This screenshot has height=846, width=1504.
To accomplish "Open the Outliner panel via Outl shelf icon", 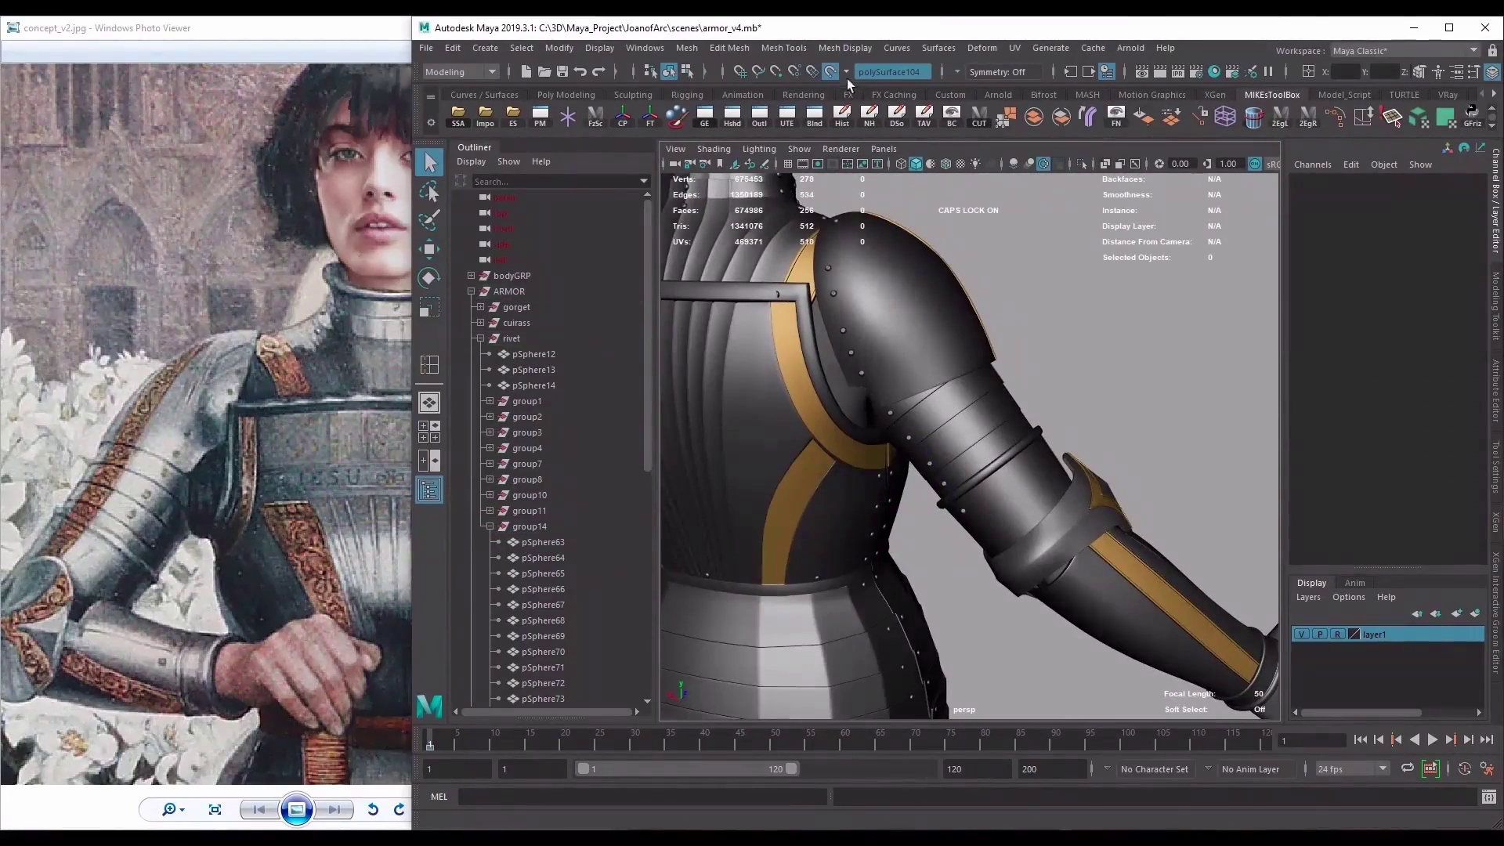I will click(760, 116).
